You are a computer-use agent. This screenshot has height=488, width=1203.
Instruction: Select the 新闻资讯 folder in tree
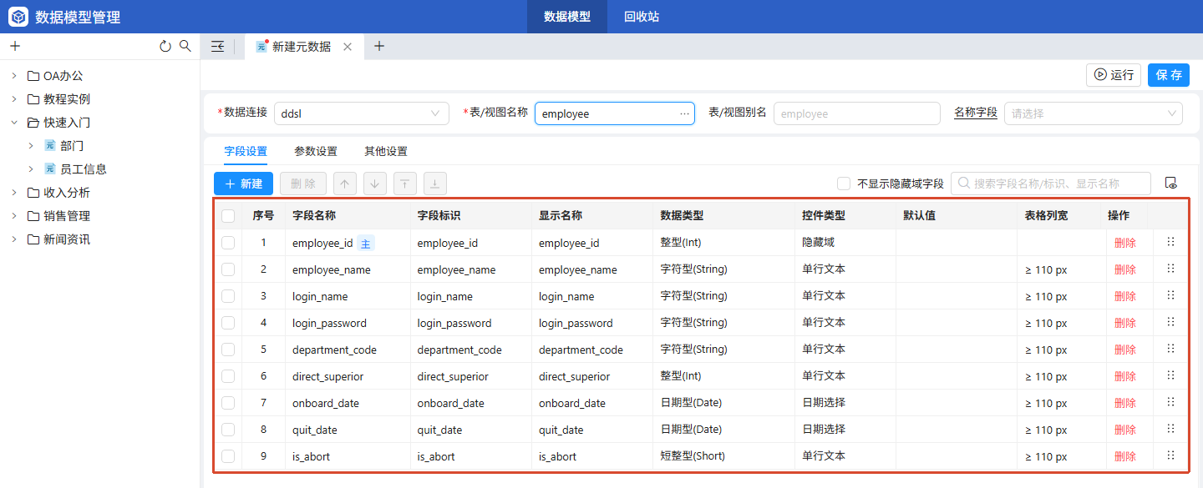tap(67, 239)
